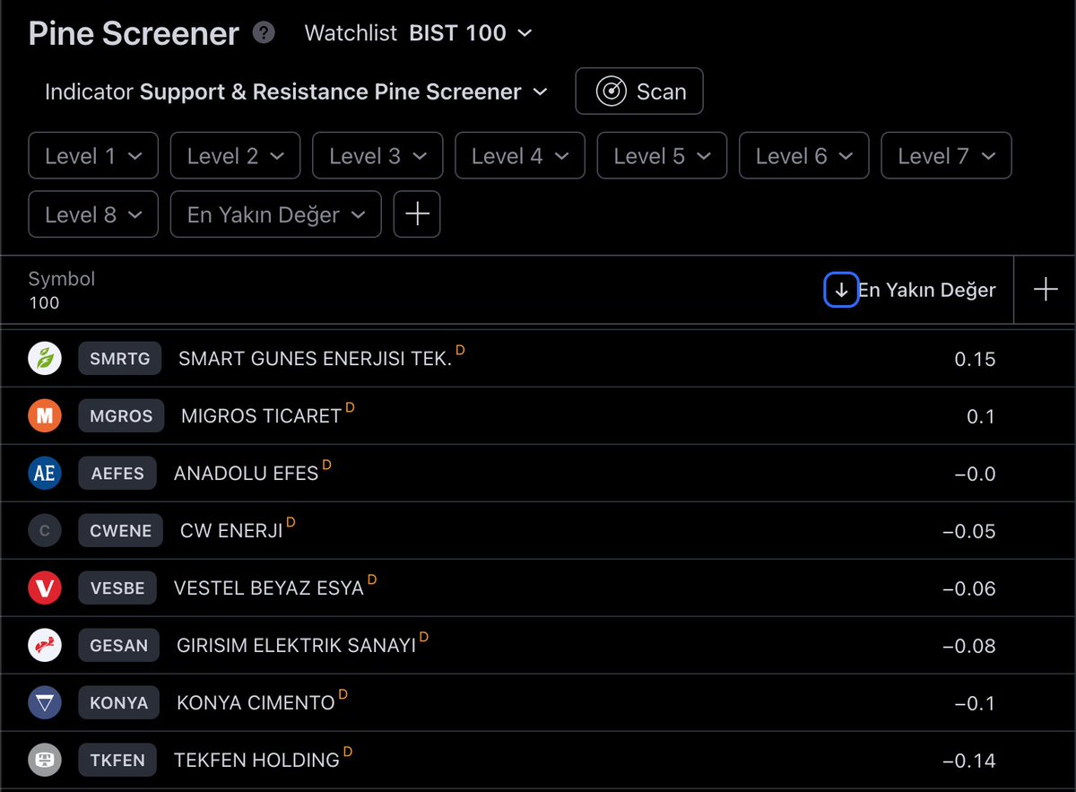
Task: Select the Anadolu Efes AE logo
Action: point(45,473)
